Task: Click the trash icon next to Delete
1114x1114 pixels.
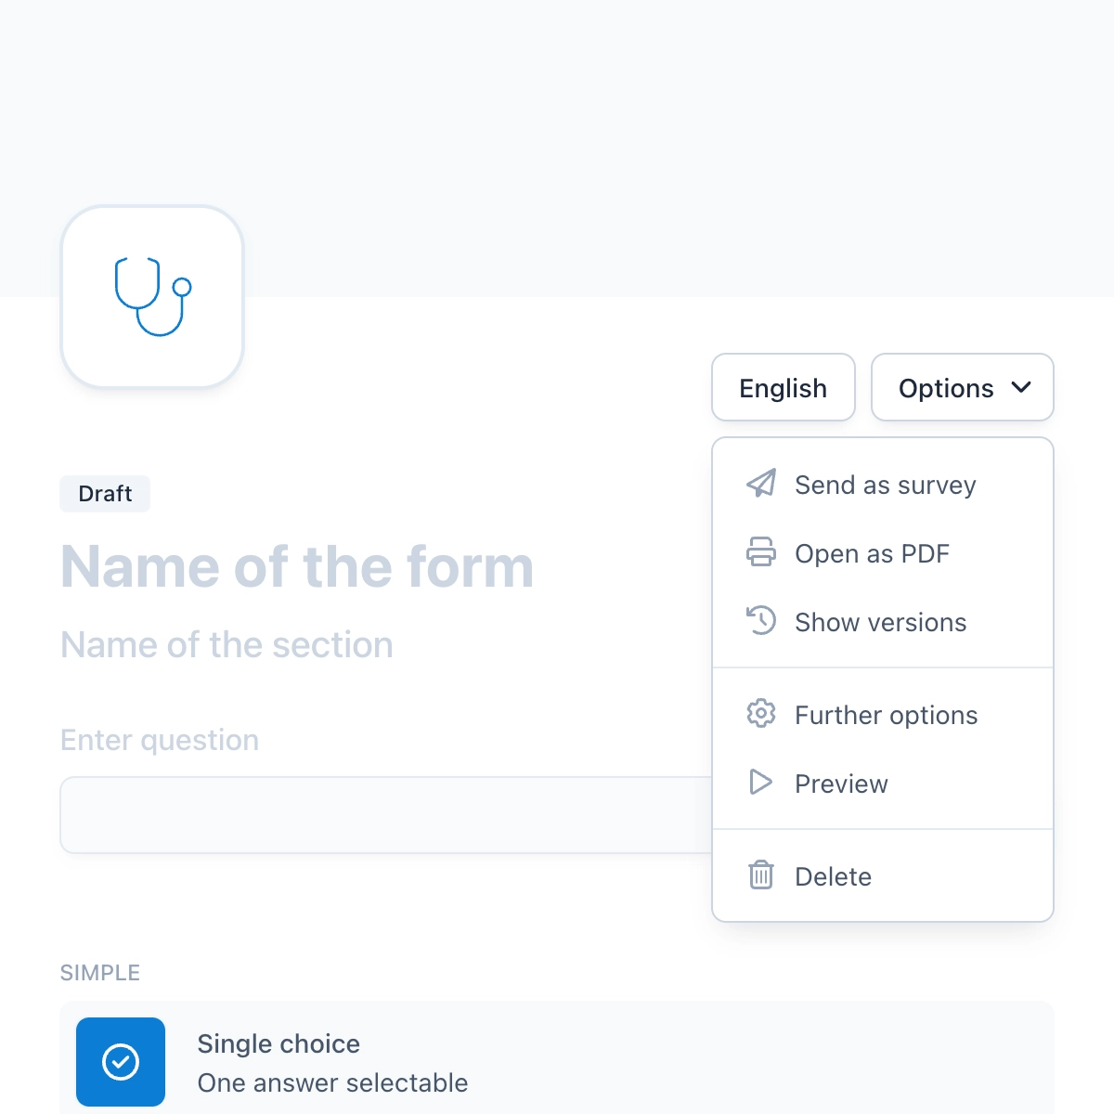Action: (762, 875)
